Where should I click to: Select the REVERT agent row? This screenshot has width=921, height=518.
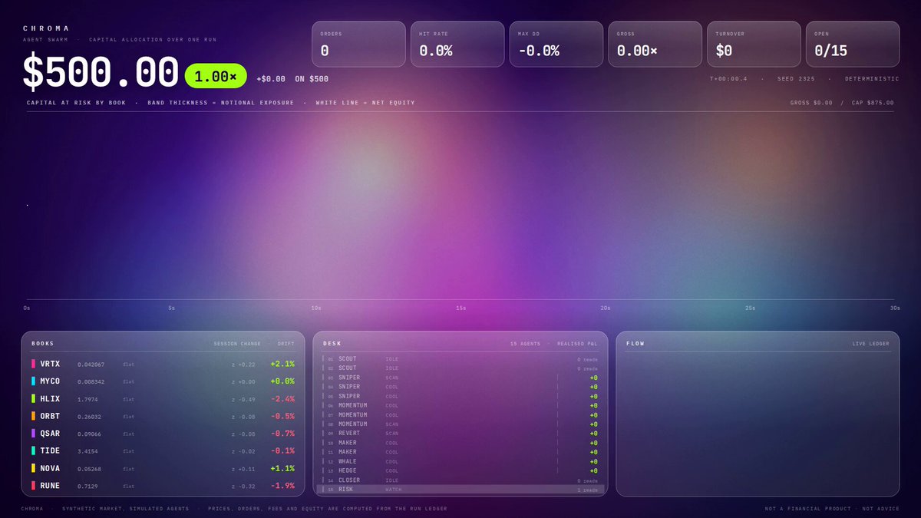[460, 434]
